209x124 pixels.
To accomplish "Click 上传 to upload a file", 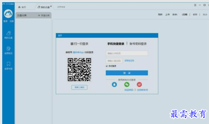I will (168, 14).
